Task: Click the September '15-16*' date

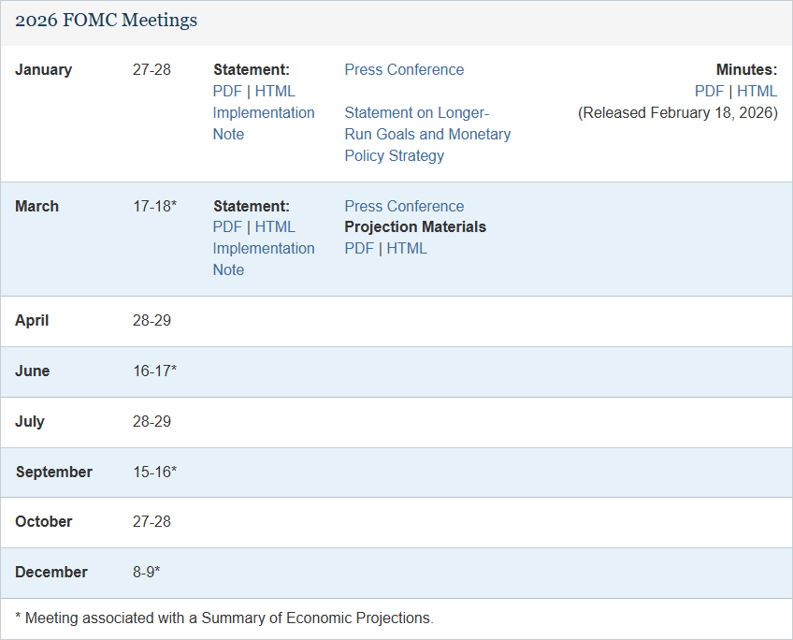Action: point(154,472)
